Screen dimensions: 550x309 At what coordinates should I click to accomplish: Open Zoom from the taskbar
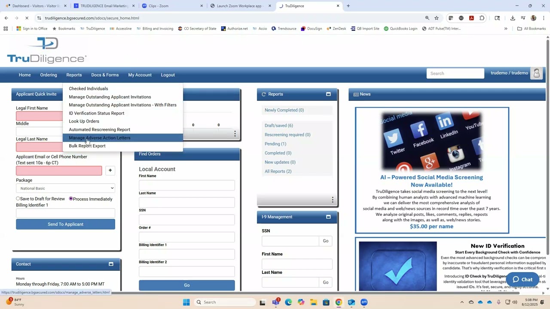(364, 302)
